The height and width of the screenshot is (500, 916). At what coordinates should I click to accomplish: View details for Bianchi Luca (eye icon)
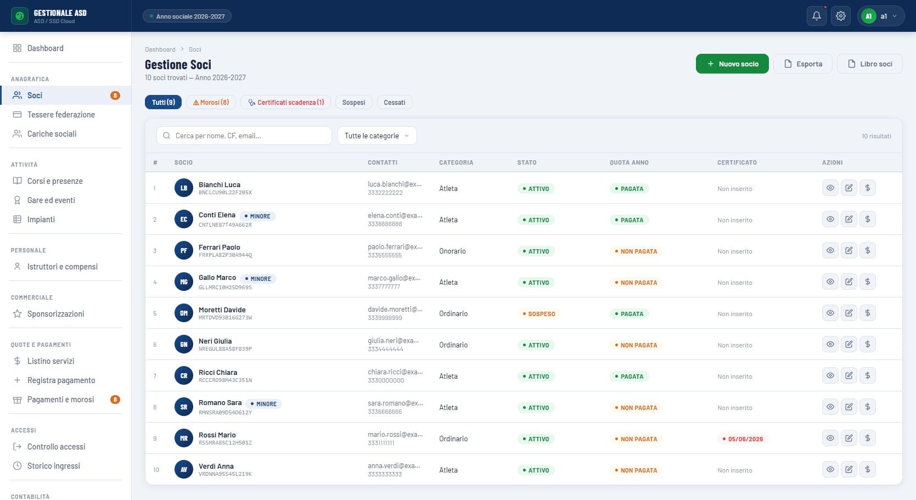(830, 188)
